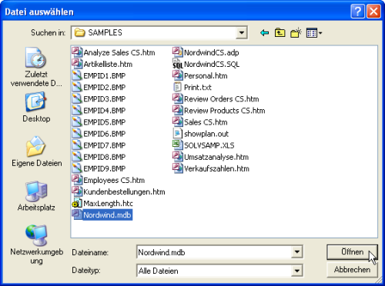Click the Öffnen button
Viewport: 385px width, 286px height.
[352, 252]
